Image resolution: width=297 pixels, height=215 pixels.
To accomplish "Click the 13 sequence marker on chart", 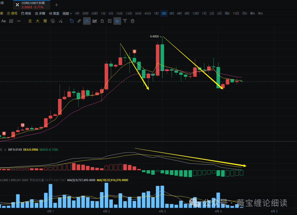I will click(x=23, y=125).
